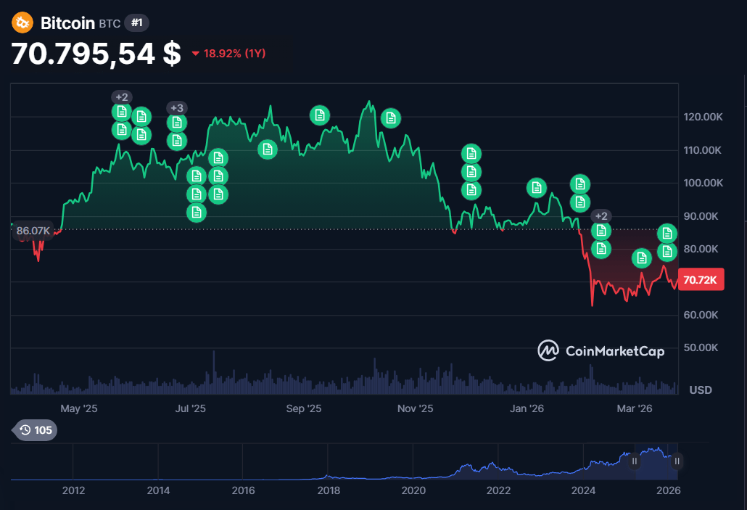Open the lower news marker at chart's right edge
Screen dimensions: 747x510
[x=667, y=252]
